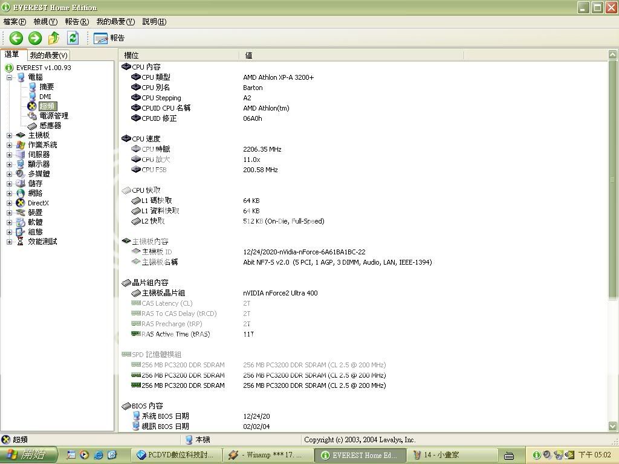Select the 感應器 sensor tree item
Viewport: 619px width, 464px height.
(50, 126)
